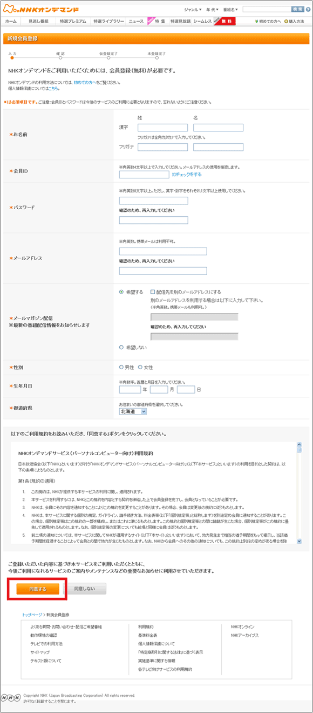Click the 会員ID input field
The height and width of the screenshot is (713, 313).
pyautogui.click(x=144, y=175)
